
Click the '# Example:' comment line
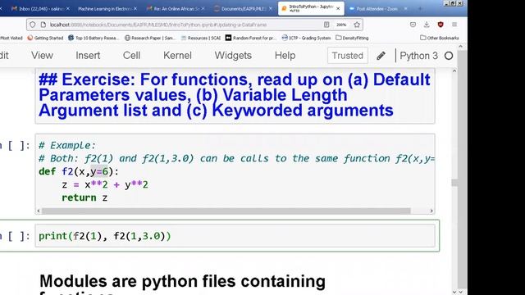pyautogui.click(x=67, y=146)
